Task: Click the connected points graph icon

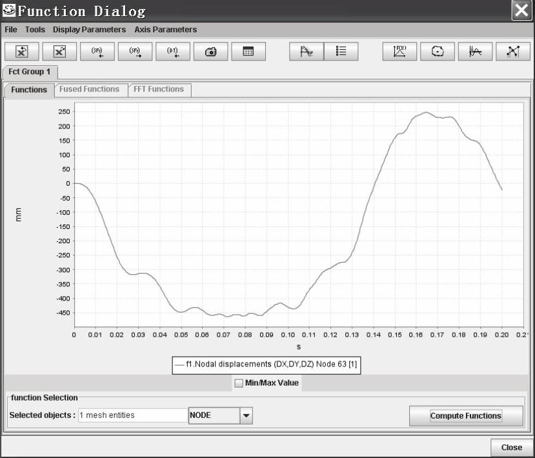Action: [513, 52]
